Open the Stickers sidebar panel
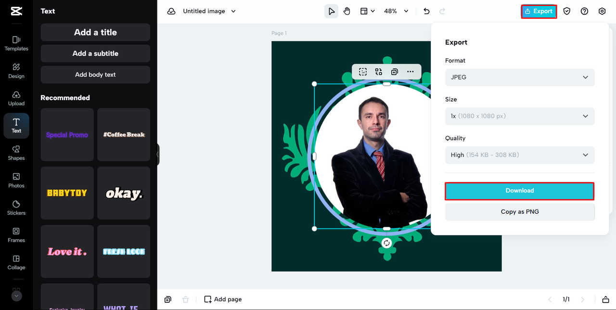 16,207
